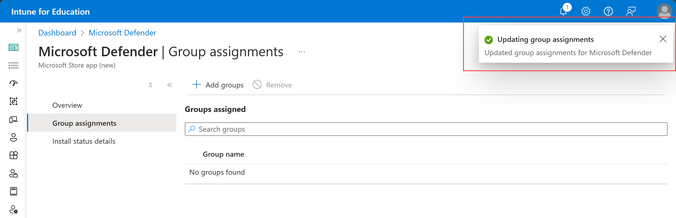Focus the Search groups input field
676x218 pixels.
coord(426,129)
